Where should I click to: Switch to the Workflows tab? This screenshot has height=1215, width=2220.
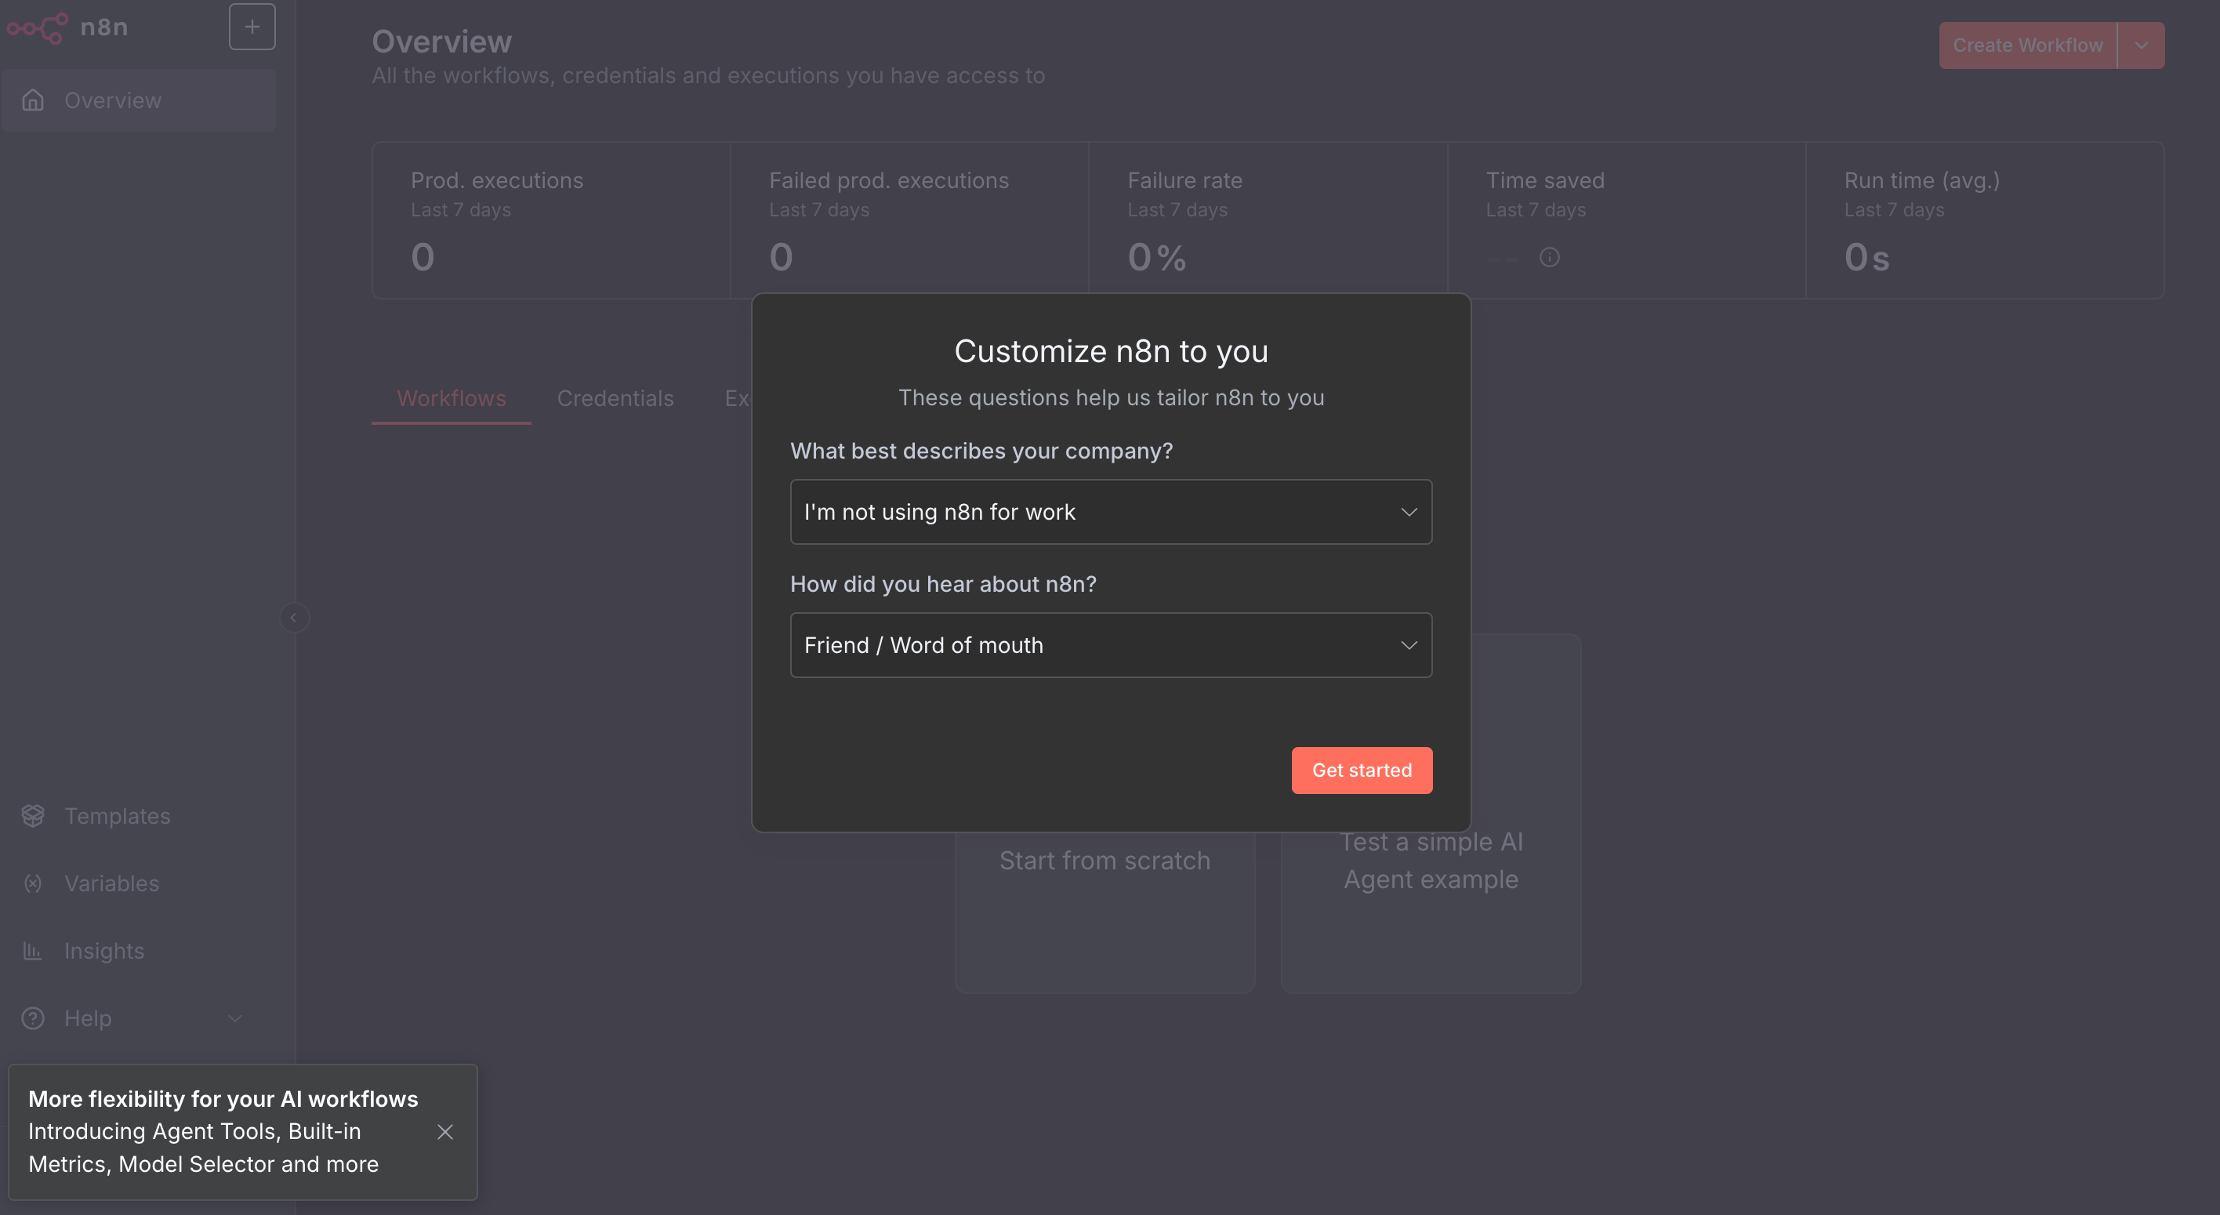coord(451,398)
